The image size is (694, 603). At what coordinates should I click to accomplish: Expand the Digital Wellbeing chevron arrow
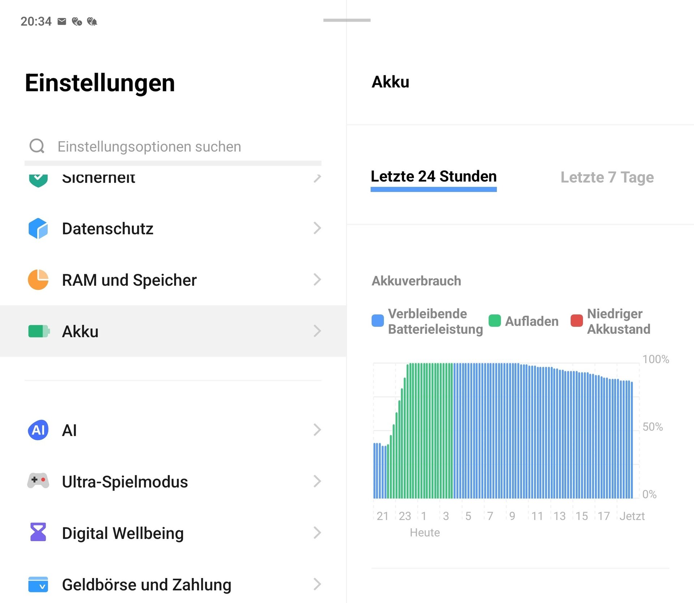point(317,532)
